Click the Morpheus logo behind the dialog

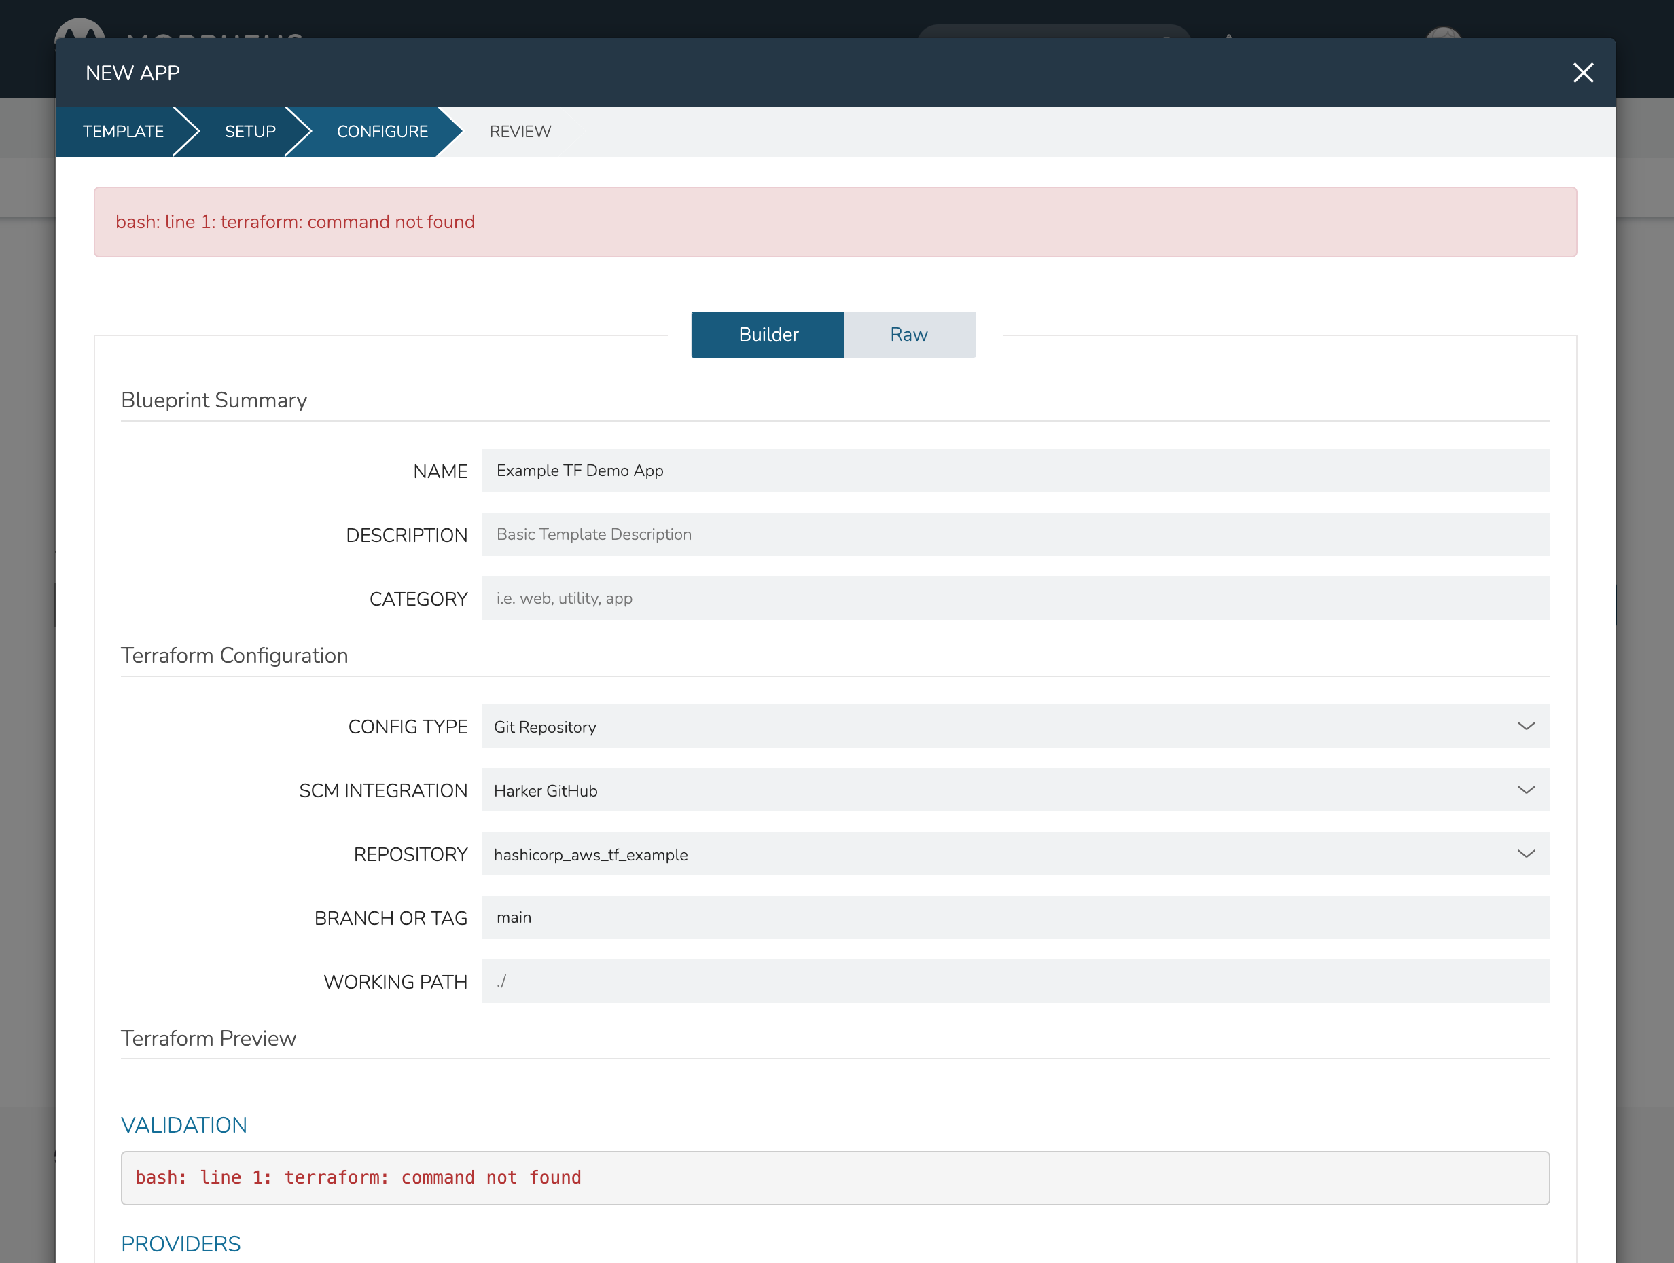click(x=79, y=29)
